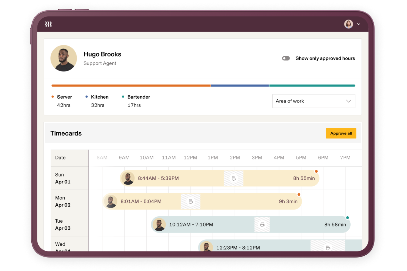Select the Bartender legend item
The height and width of the screenshot is (271, 407).
pos(138,97)
